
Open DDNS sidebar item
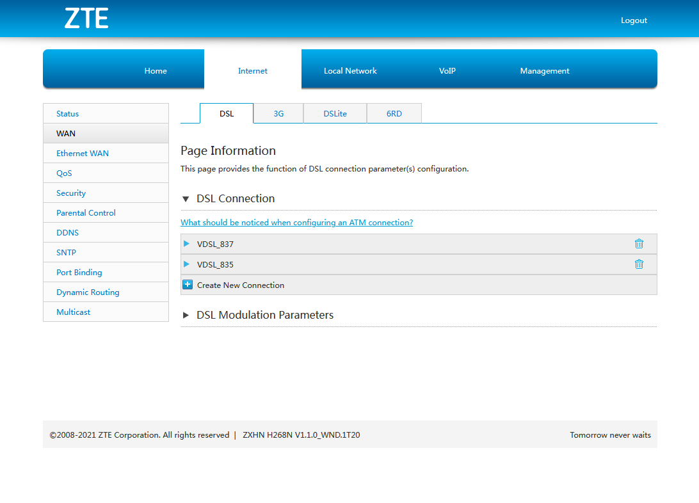pyautogui.click(x=106, y=232)
